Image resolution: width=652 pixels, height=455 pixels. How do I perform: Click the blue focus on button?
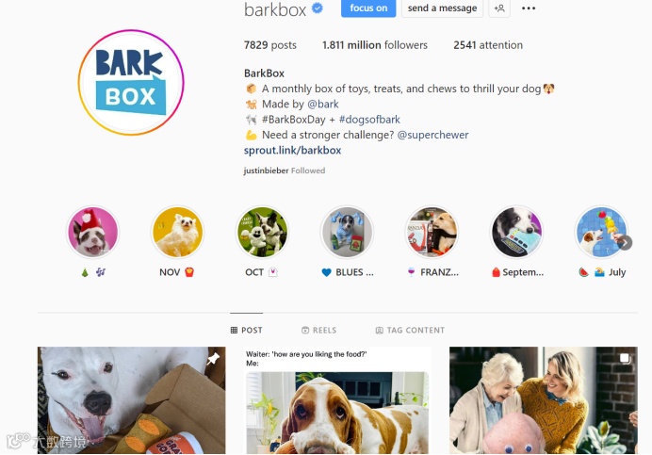pos(368,8)
